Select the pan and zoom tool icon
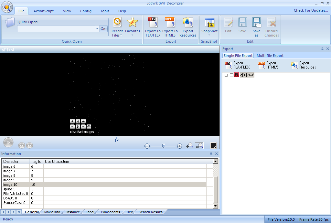331x223 pixels. click(x=189, y=145)
